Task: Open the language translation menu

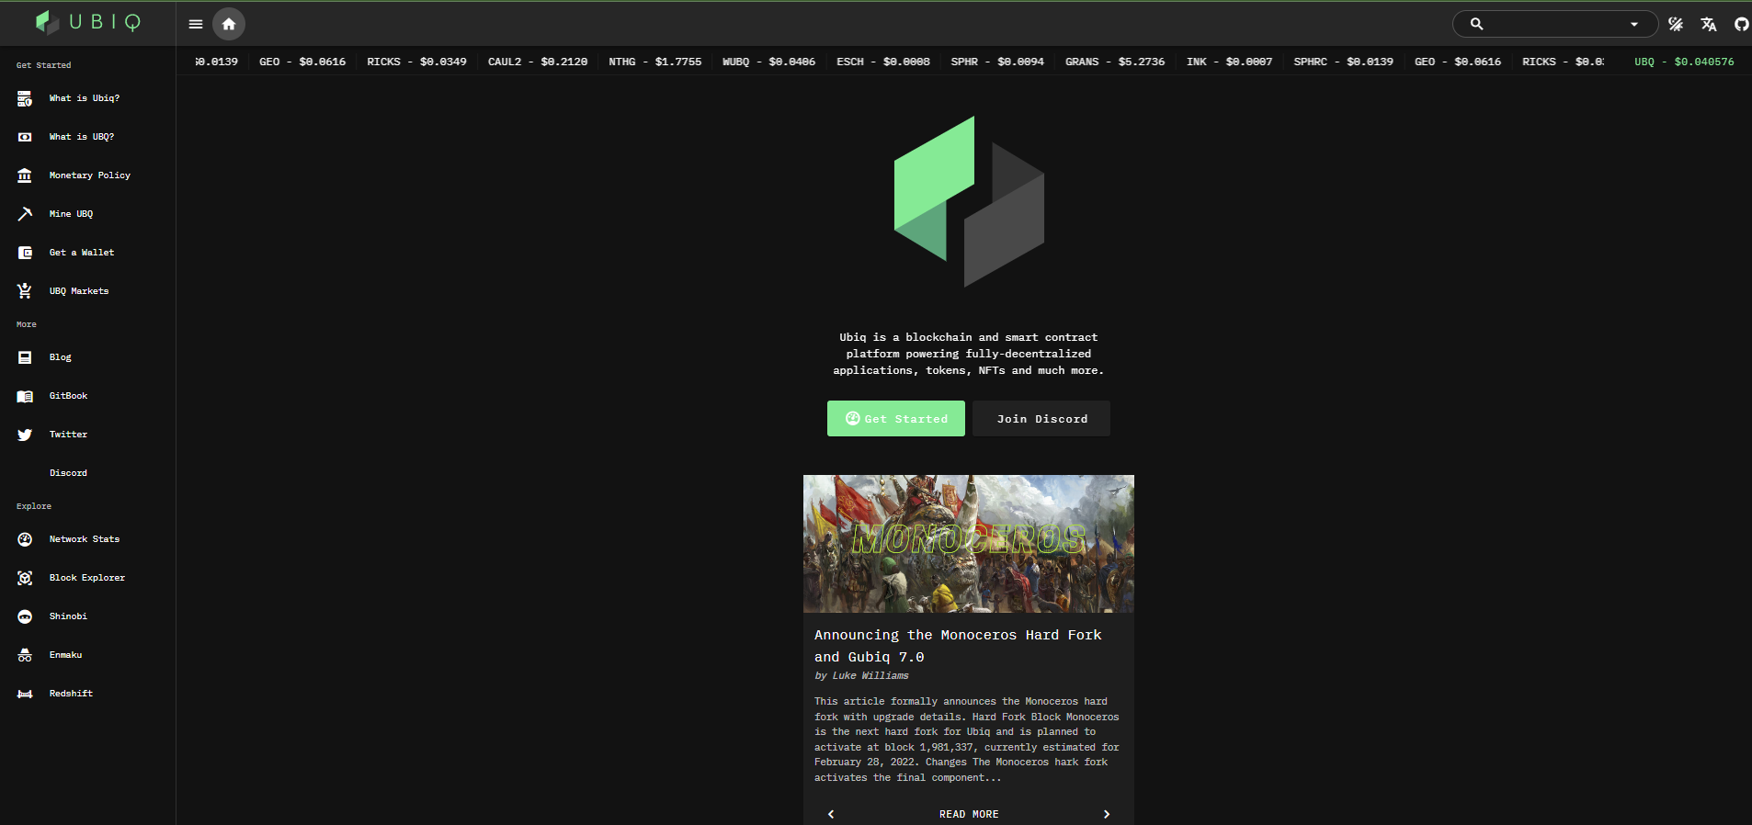Action: coord(1709,24)
